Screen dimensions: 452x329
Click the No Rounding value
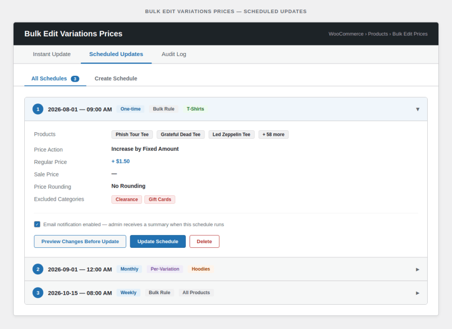tap(128, 186)
